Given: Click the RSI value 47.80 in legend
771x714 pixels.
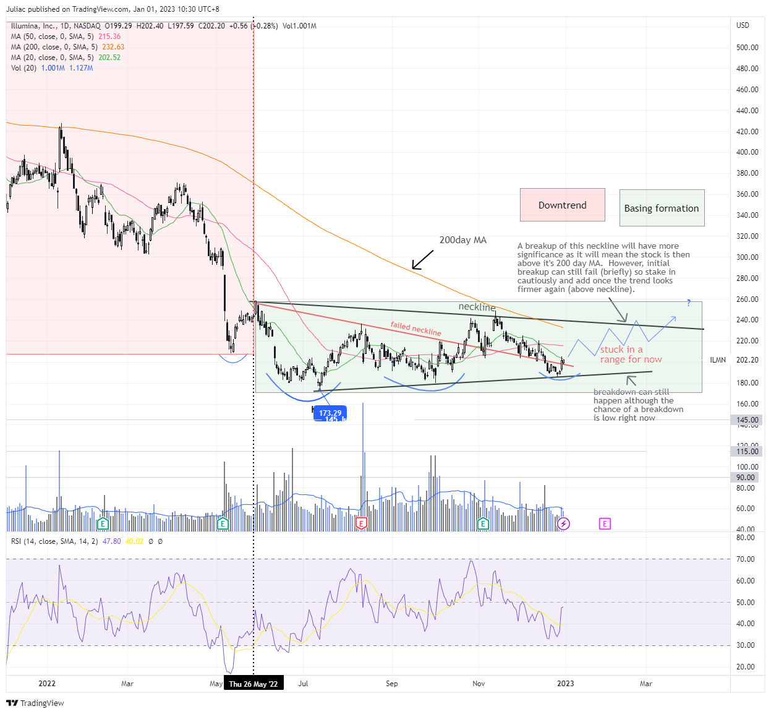Looking at the screenshot, I should click(x=111, y=541).
